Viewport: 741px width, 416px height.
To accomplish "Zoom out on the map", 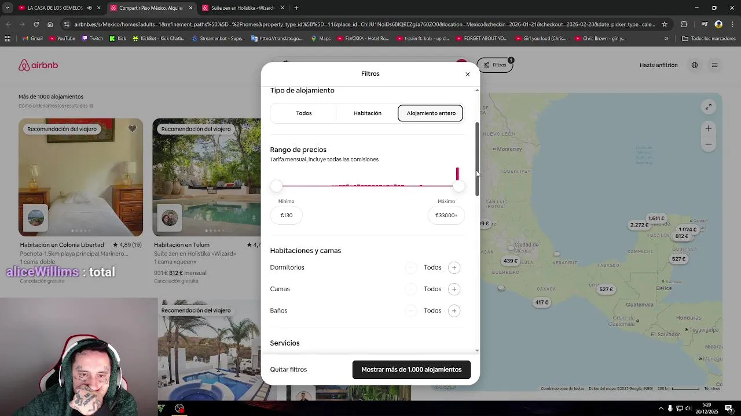I will [x=709, y=144].
